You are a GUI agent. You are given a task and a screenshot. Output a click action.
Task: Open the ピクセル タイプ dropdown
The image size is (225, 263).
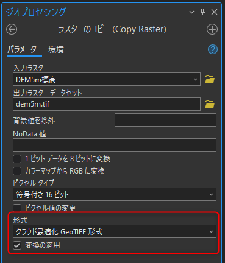(x=115, y=194)
